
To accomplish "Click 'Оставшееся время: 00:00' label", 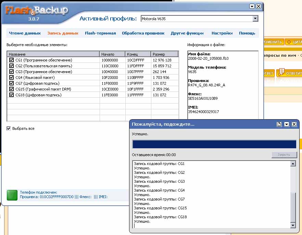I will [x=154, y=155].
